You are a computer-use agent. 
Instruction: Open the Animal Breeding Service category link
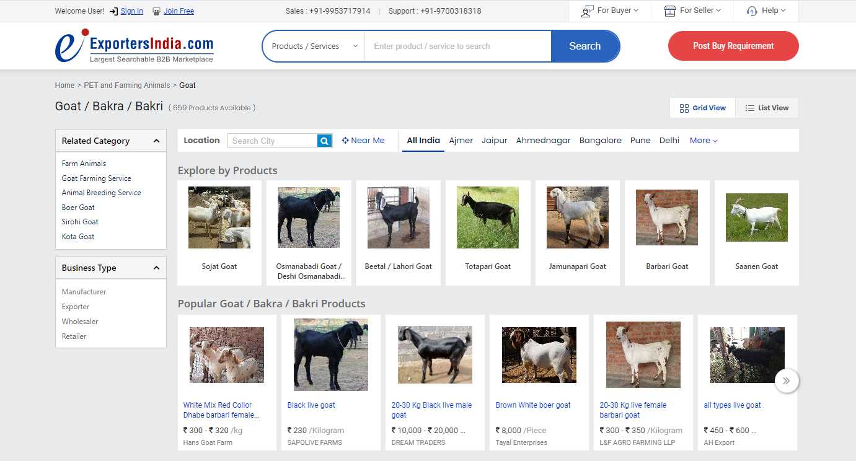tap(102, 193)
